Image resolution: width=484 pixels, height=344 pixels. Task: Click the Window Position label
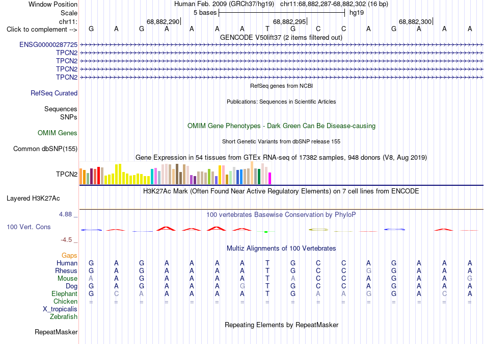[x=53, y=4]
